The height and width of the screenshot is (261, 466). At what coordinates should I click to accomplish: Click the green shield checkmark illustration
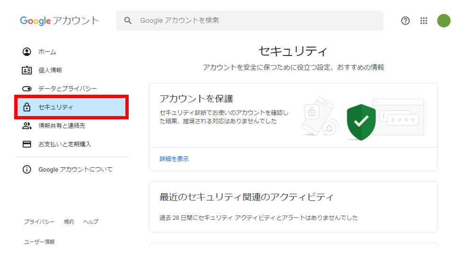pyautogui.click(x=361, y=122)
